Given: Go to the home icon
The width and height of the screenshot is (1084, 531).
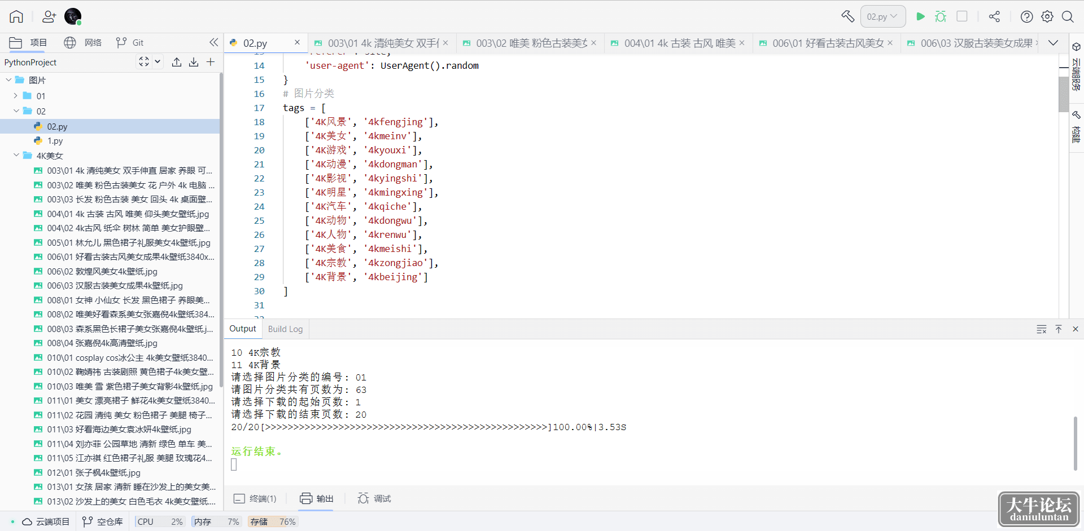Looking at the screenshot, I should coord(16,16).
